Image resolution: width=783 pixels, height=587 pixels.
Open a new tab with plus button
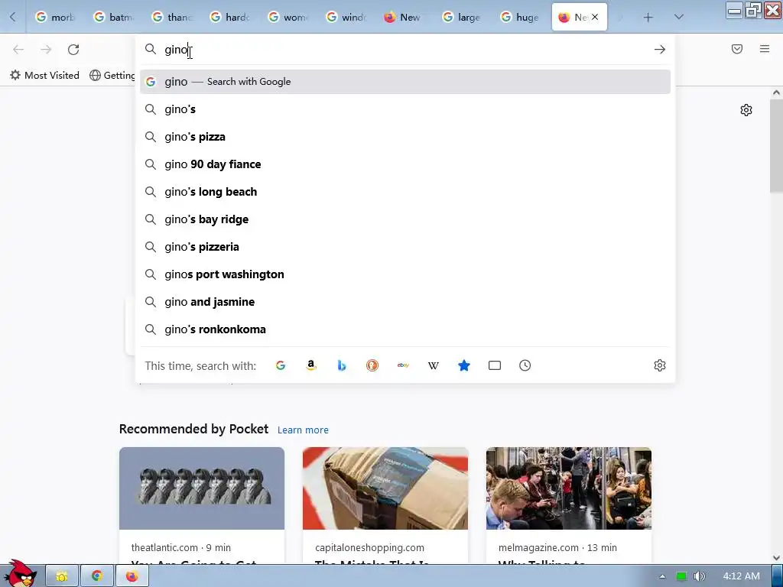648,18
